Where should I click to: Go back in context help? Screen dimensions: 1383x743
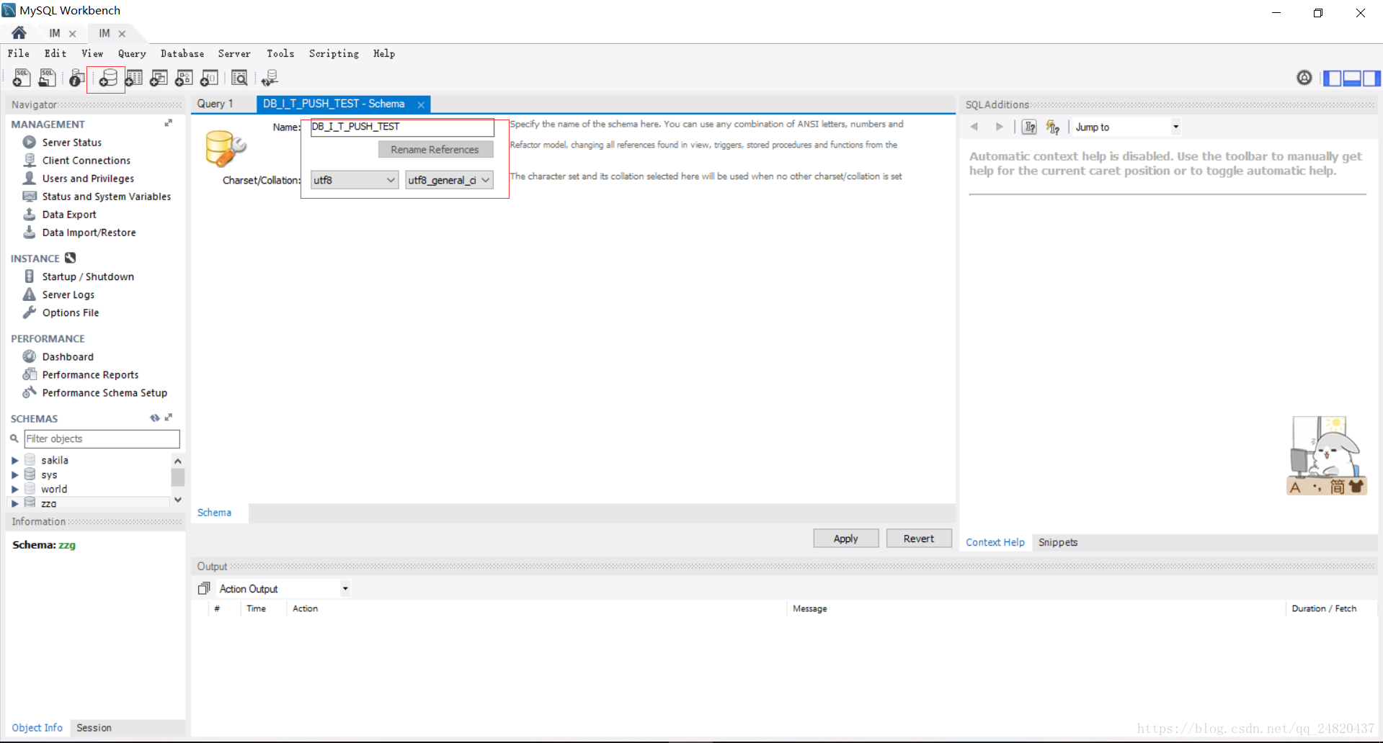[974, 127]
